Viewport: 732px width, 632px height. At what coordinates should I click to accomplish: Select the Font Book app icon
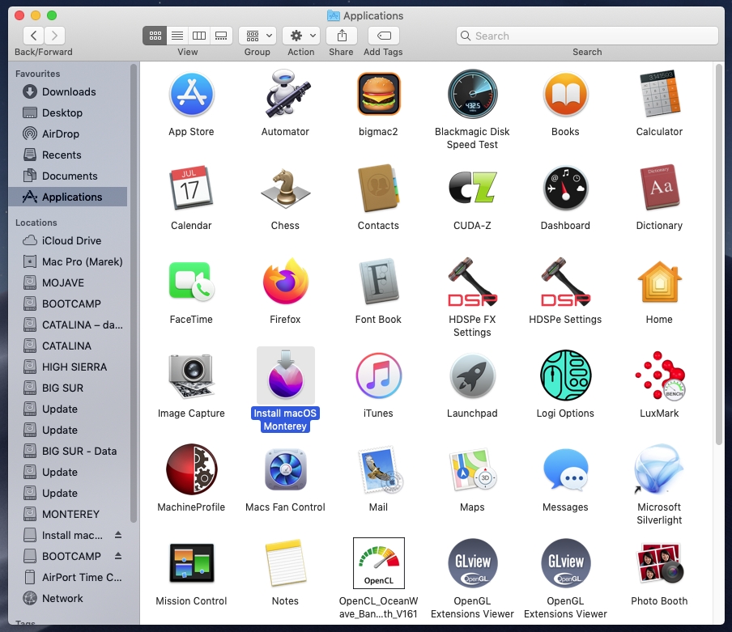coord(379,282)
